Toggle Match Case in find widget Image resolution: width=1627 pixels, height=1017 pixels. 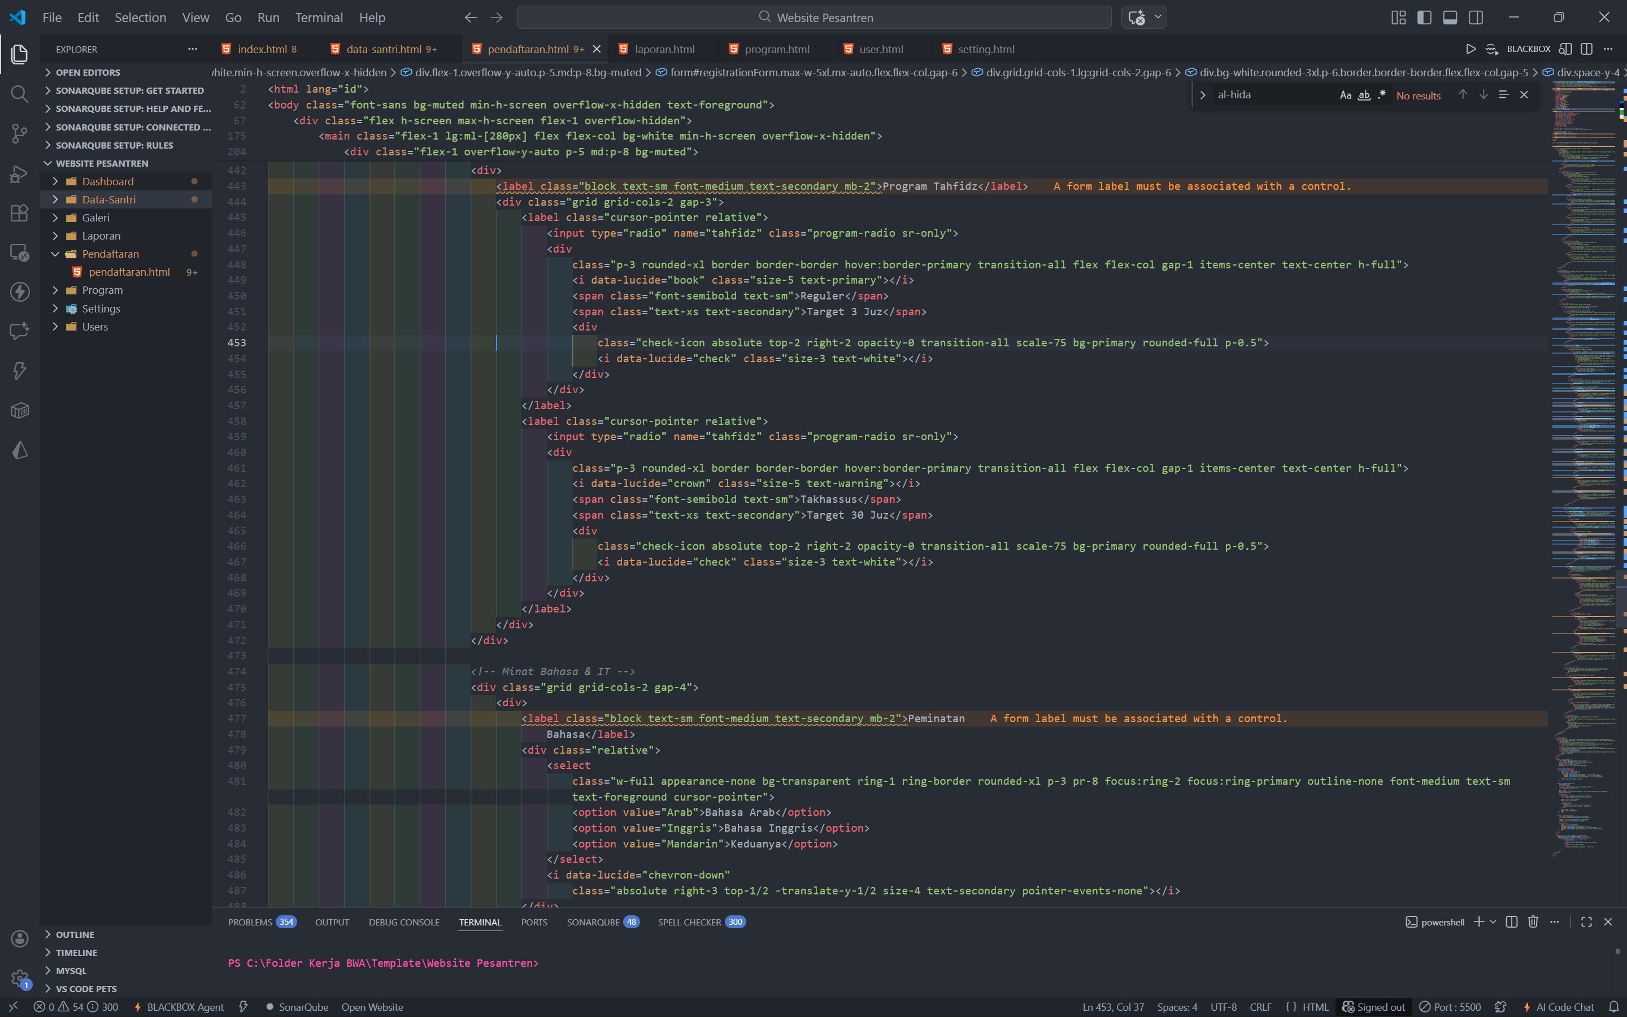click(1345, 95)
